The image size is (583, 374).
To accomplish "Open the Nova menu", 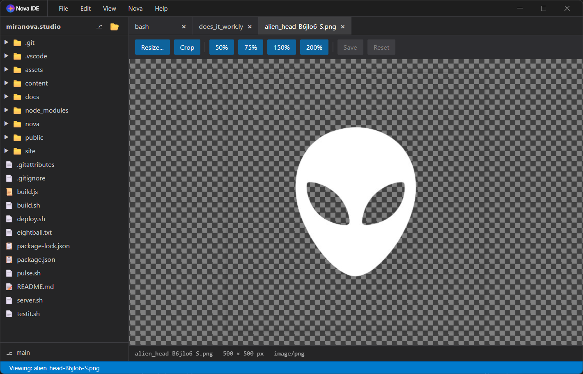I will [x=135, y=8].
